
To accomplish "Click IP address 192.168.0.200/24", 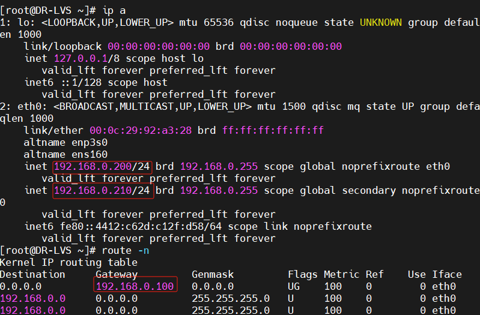I will 102,167.
